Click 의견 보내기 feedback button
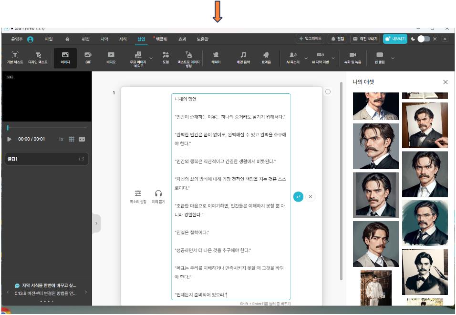Viewport: 456px width, 315px height. pyautogui.click(x=365, y=39)
